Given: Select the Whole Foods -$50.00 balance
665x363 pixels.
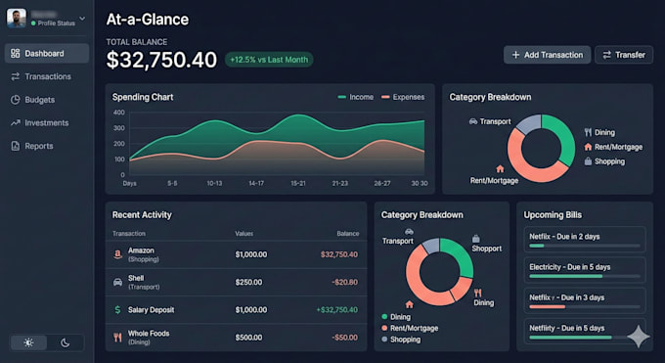Looking at the screenshot, I should 345,338.
